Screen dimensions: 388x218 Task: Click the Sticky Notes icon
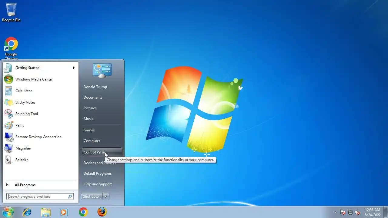point(8,102)
